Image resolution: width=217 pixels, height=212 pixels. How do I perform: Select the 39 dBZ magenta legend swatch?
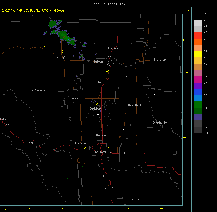click(198, 79)
